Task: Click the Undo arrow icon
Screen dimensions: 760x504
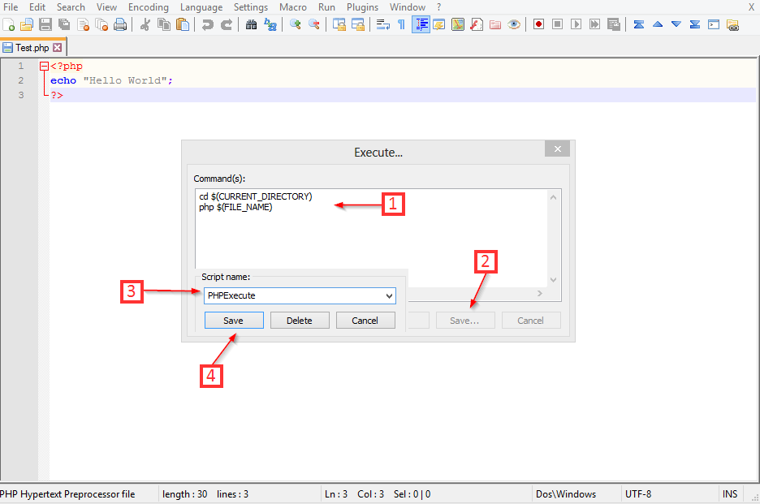Action: (x=207, y=24)
